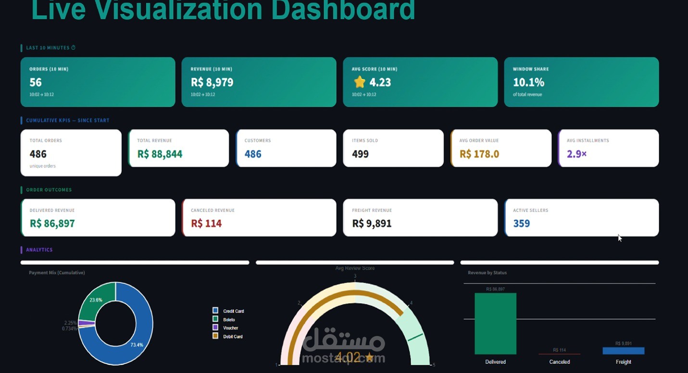688x373 pixels.
Task: Click the 'Delivered' axis label
Action: click(x=495, y=362)
